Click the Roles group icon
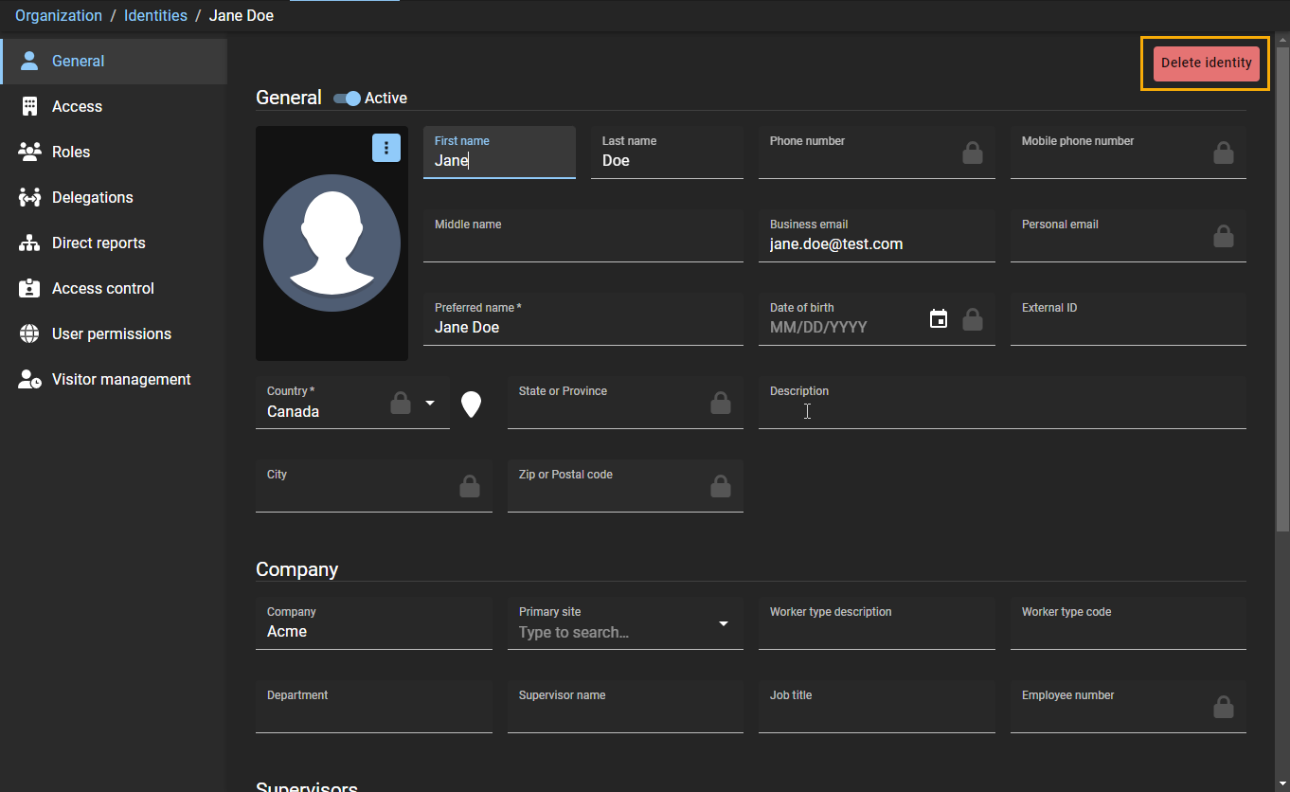The width and height of the screenshot is (1290, 792). [29, 152]
